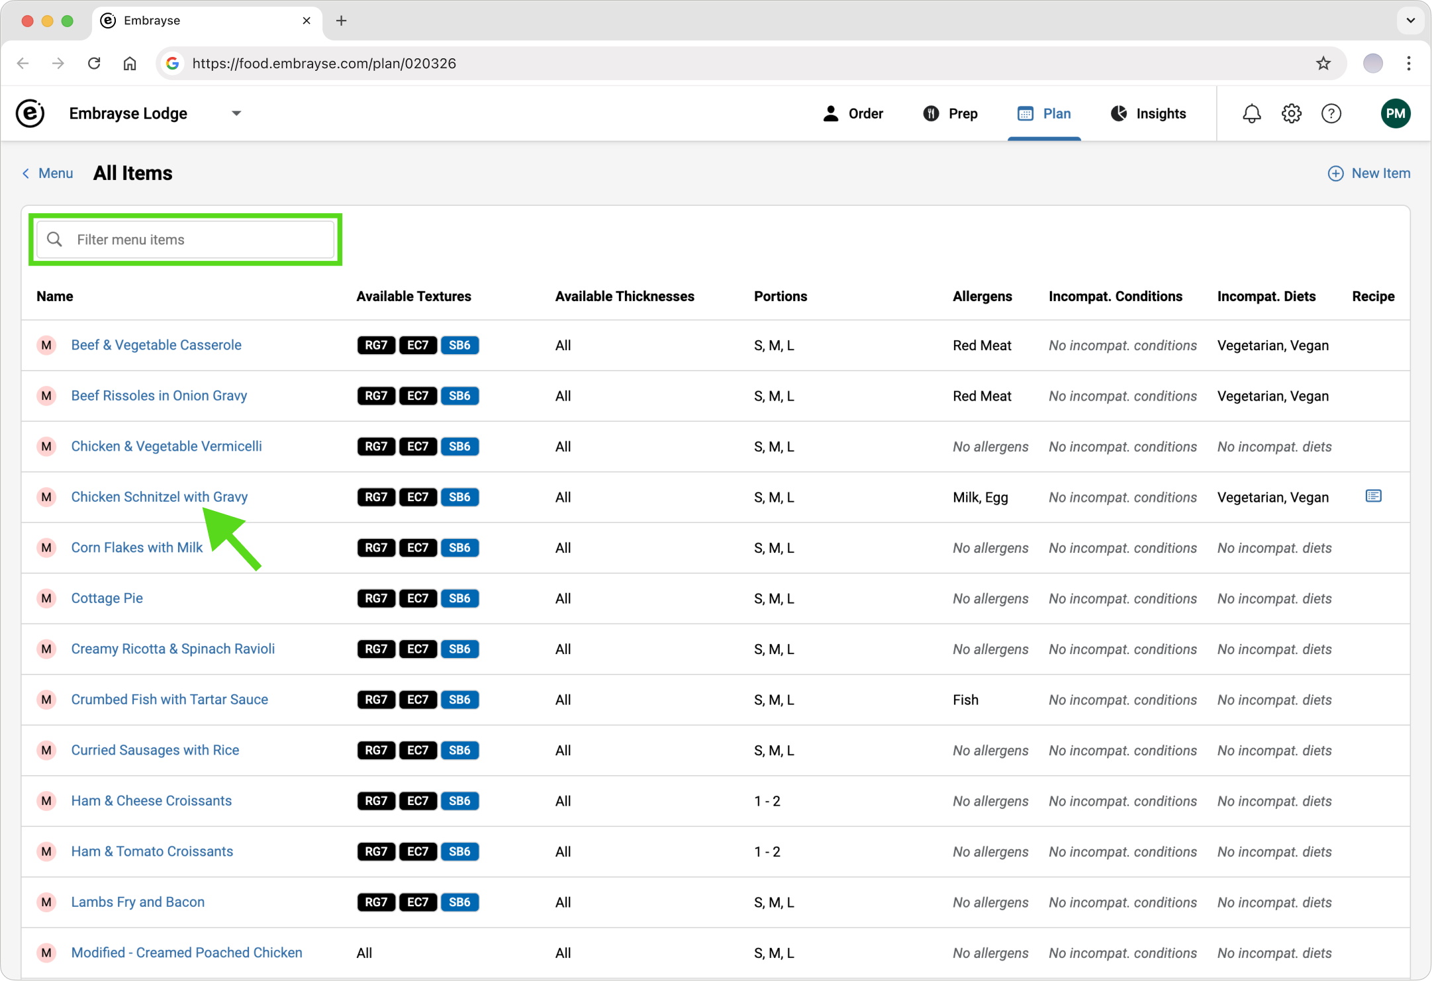
Task: Open the browser tab list chevron
Action: click(x=1410, y=21)
